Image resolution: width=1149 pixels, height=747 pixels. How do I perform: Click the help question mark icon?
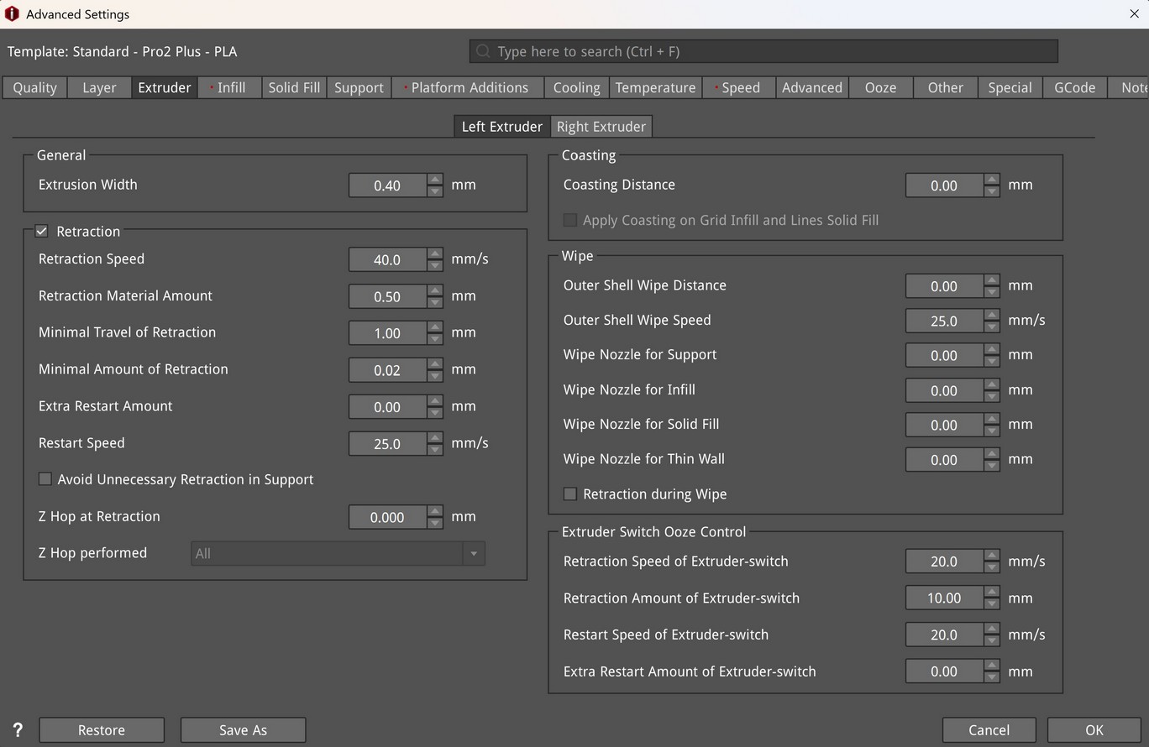point(18,730)
